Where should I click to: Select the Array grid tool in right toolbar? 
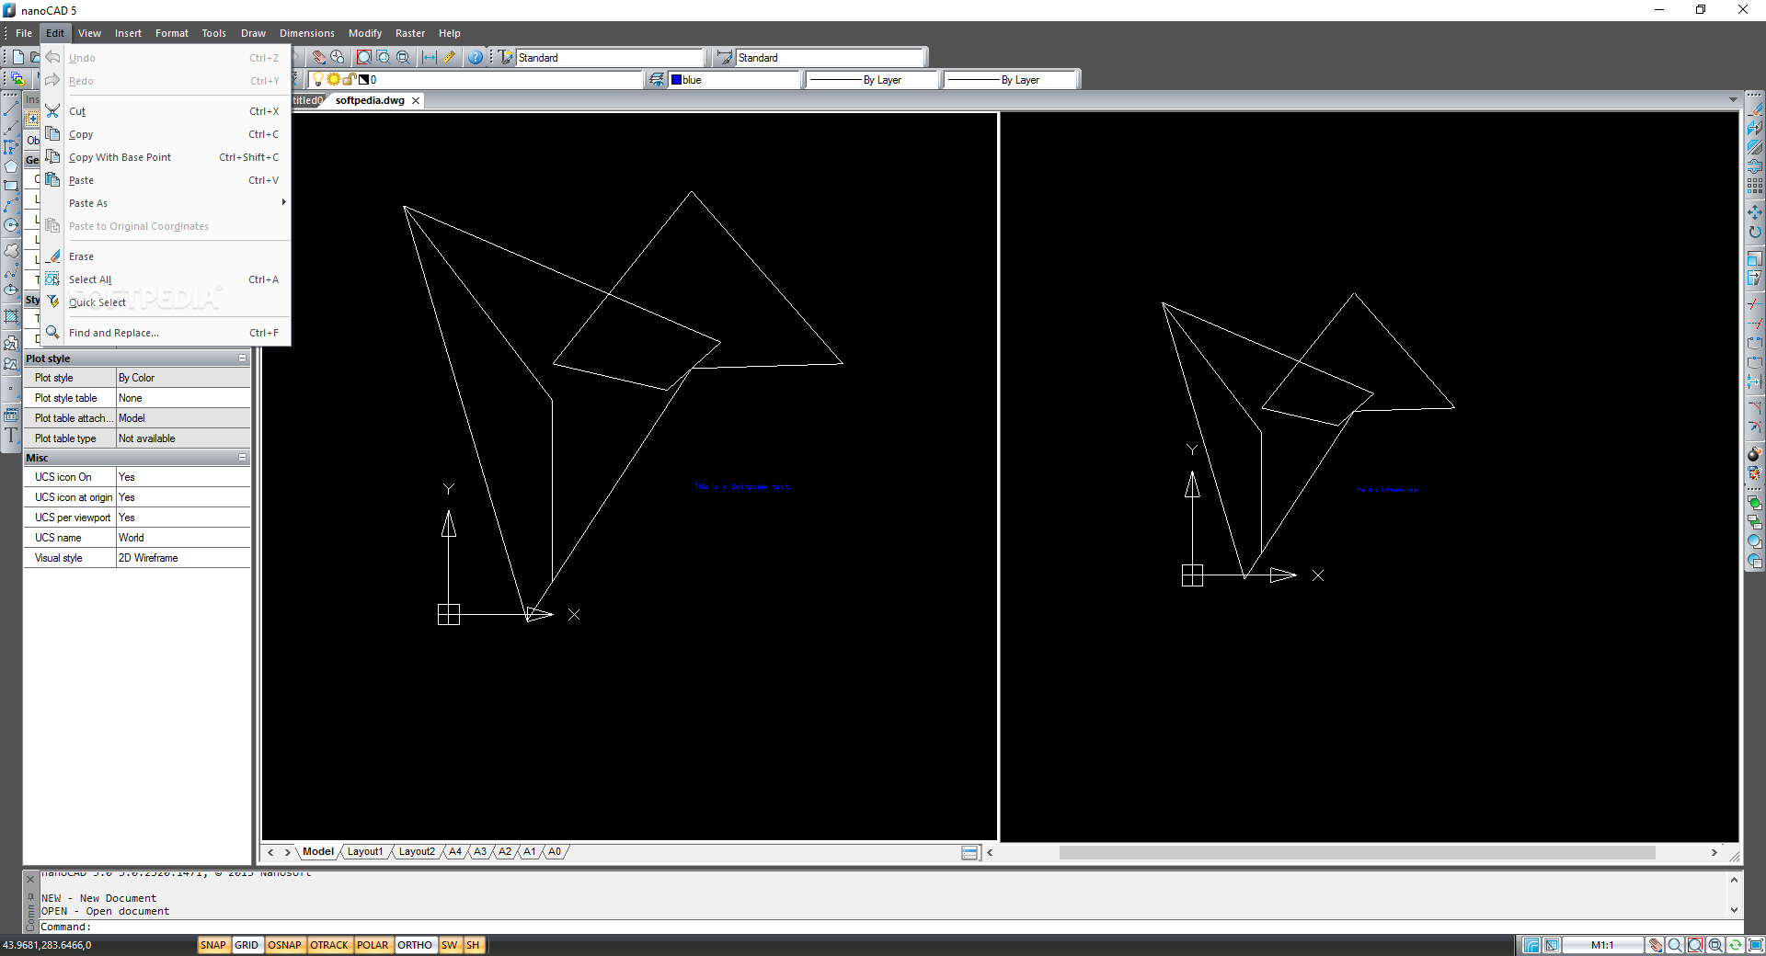1755,186
